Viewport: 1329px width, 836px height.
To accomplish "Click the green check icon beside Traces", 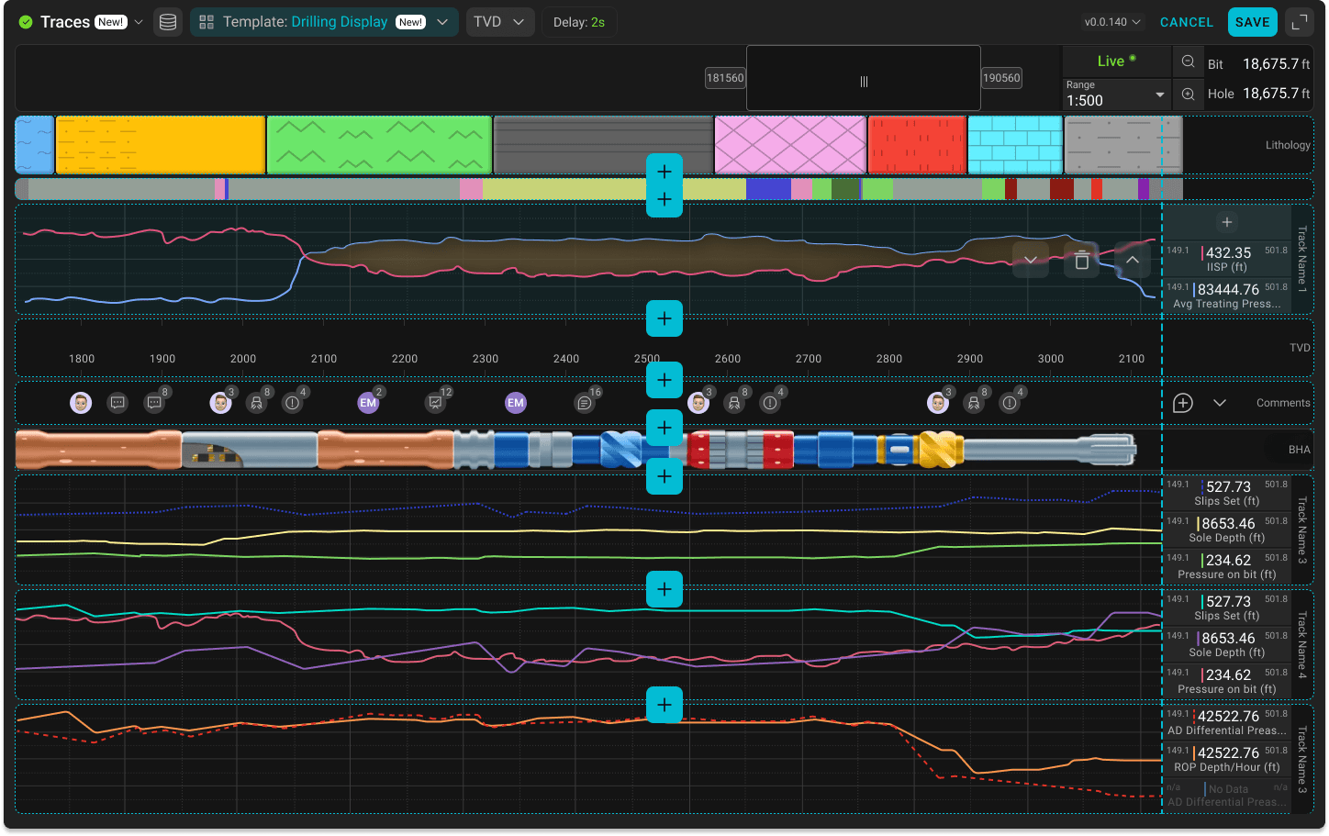I will (x=26, y=22).
